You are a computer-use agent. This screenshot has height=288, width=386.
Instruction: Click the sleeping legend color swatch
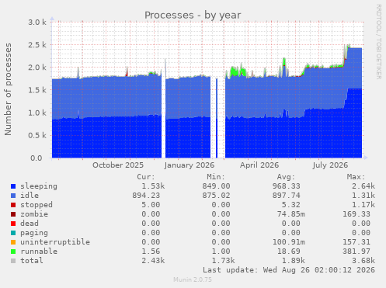(13, 186)
